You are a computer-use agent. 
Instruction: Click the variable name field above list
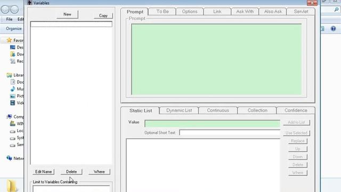(x=71, y=24)
